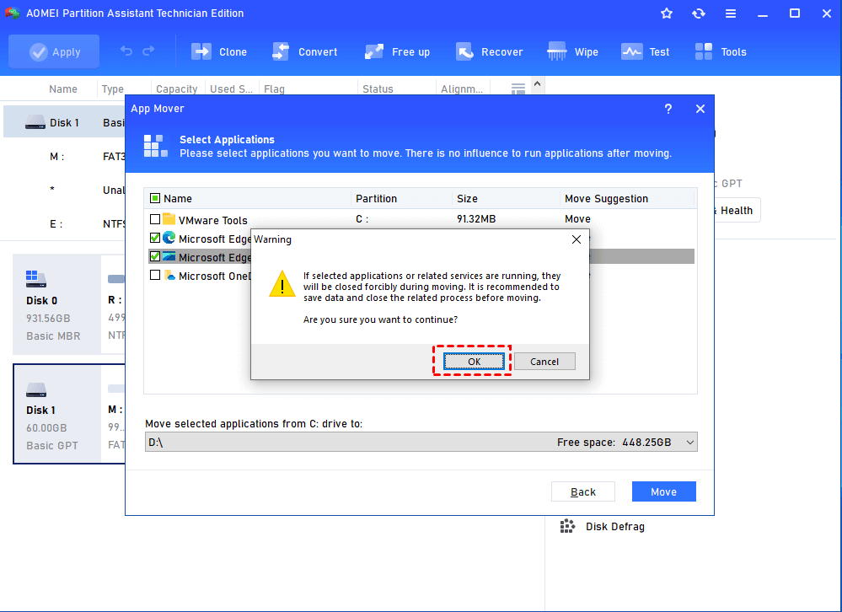Open the Convert tool
This screenshot has height=612, width=842.
(282, 51)
